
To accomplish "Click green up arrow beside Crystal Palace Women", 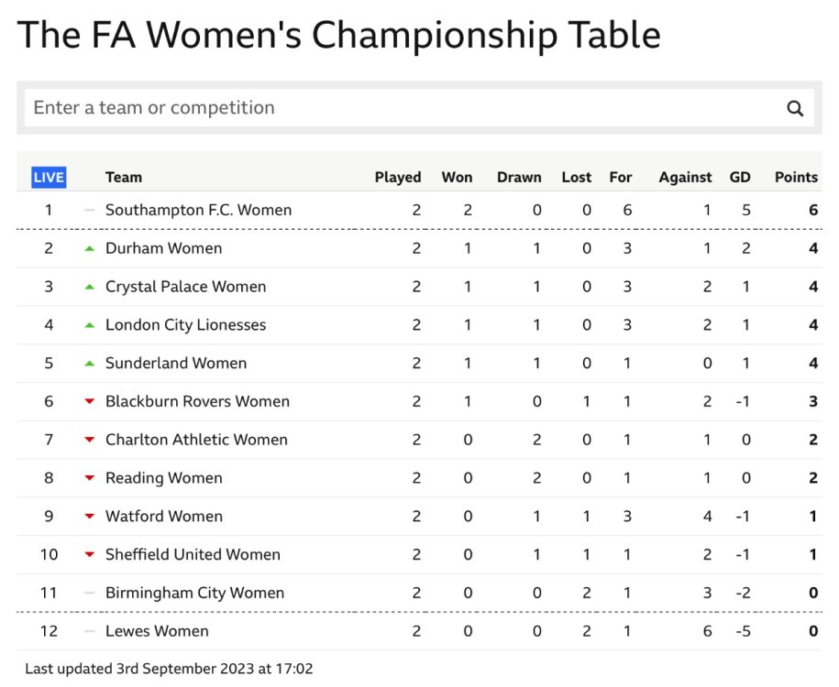I will click(x=90, y=287).
